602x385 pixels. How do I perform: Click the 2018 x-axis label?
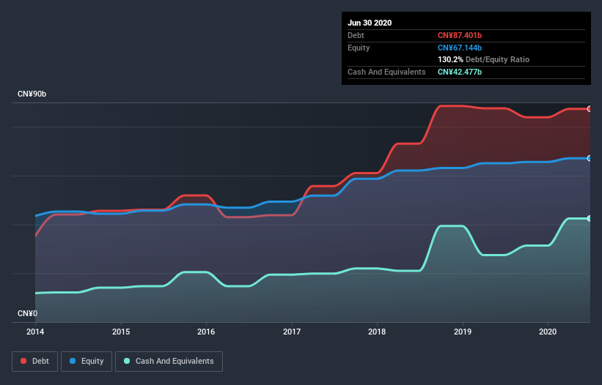(377, 332)
